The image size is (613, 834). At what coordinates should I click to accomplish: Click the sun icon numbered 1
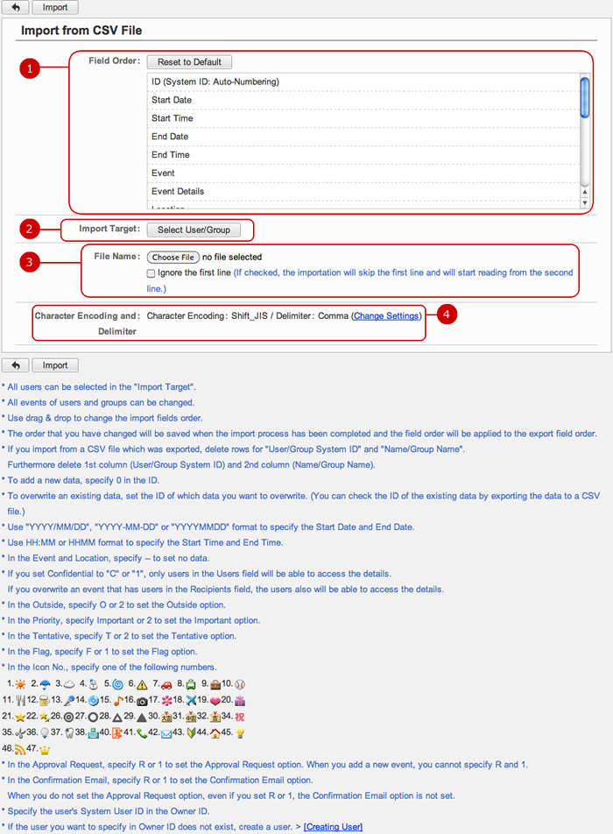tap(20, 684)
